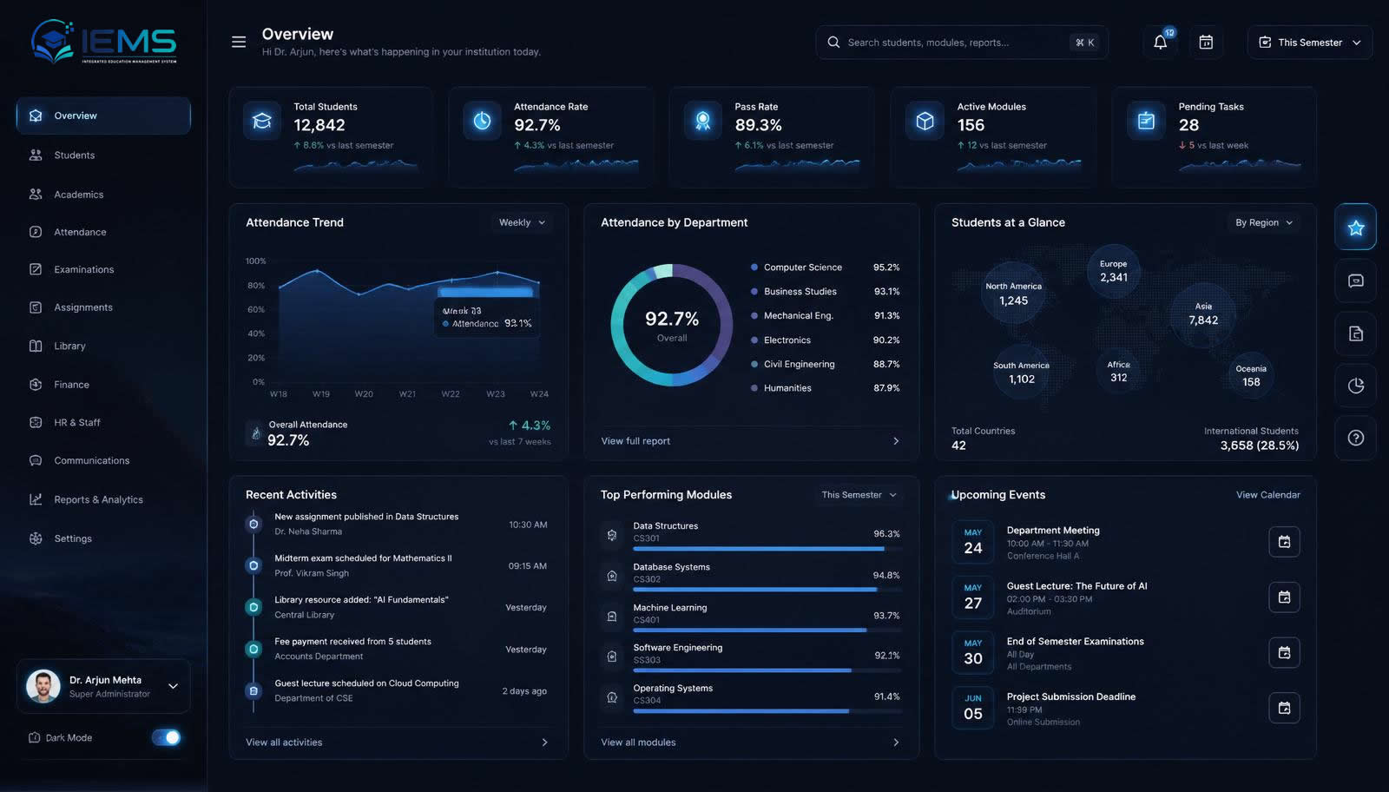The image size is (1389, 792).
Task: Click the Pass Rate award icon
Action: 703,122
